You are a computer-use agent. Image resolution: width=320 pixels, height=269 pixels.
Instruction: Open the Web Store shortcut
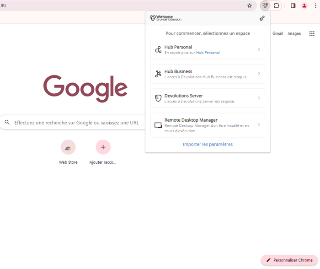point(68,147)
